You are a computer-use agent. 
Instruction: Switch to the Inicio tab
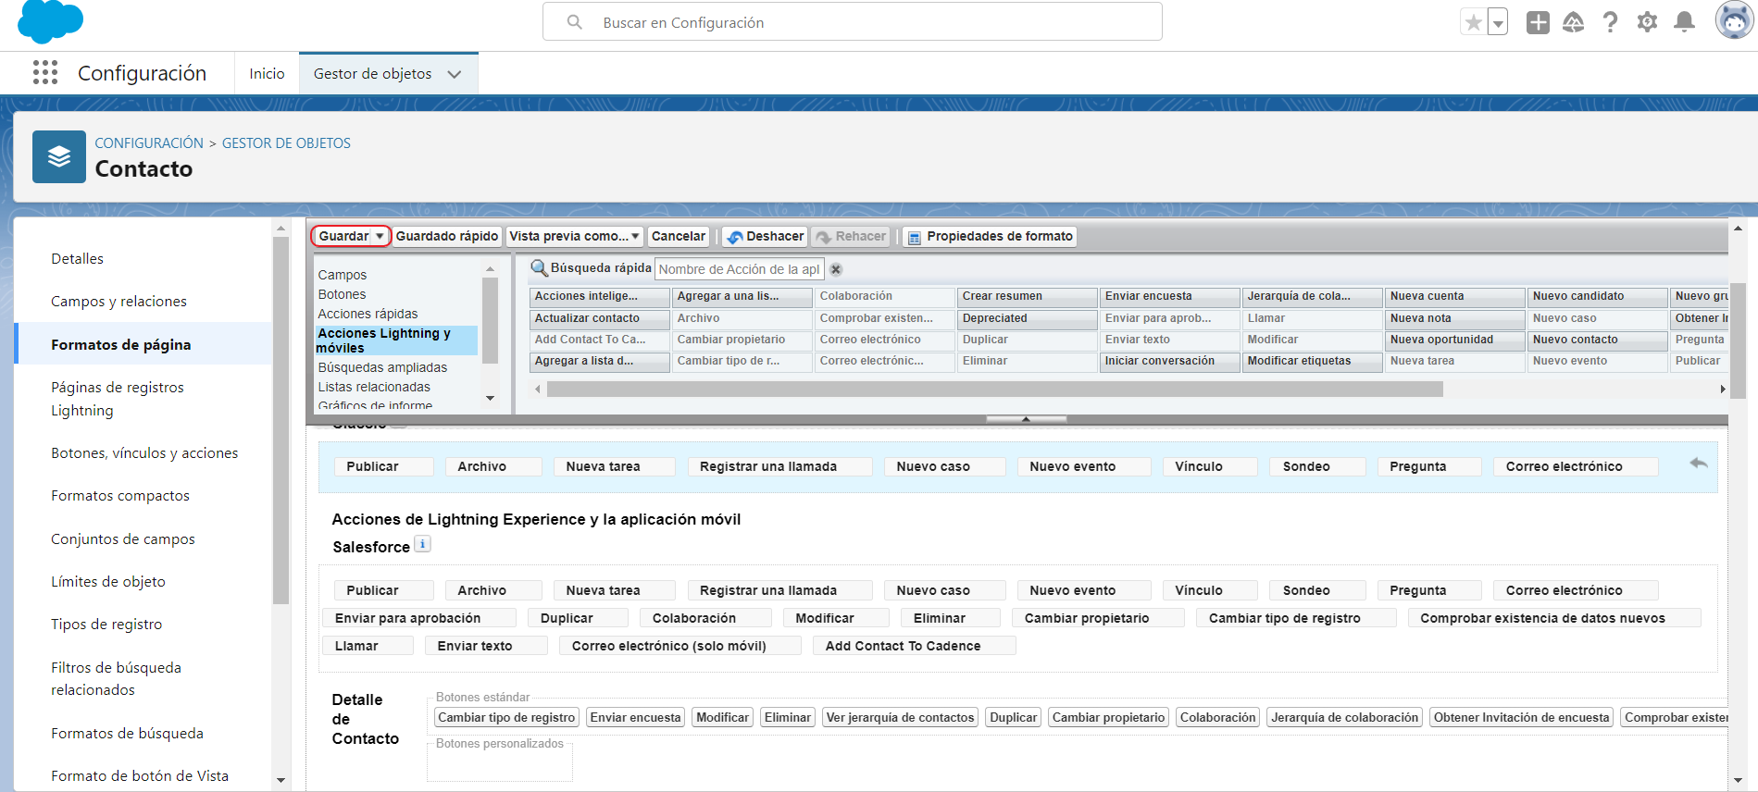click(x=267, y=73)
